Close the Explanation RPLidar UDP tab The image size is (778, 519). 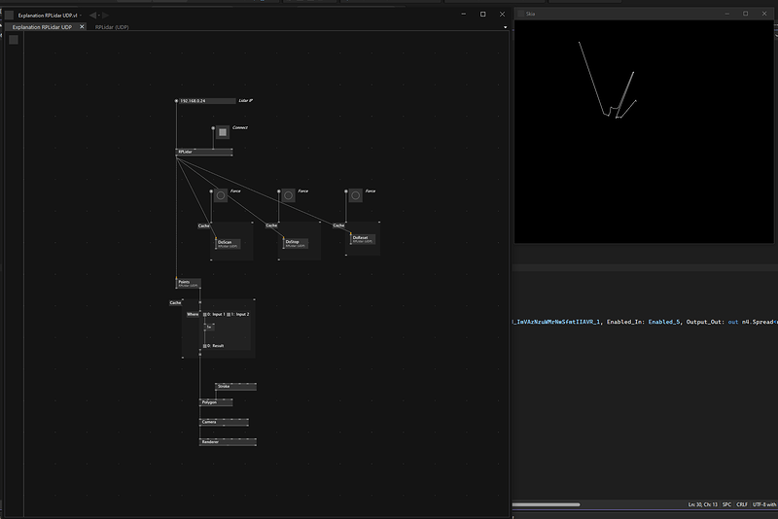coord(82,27)
